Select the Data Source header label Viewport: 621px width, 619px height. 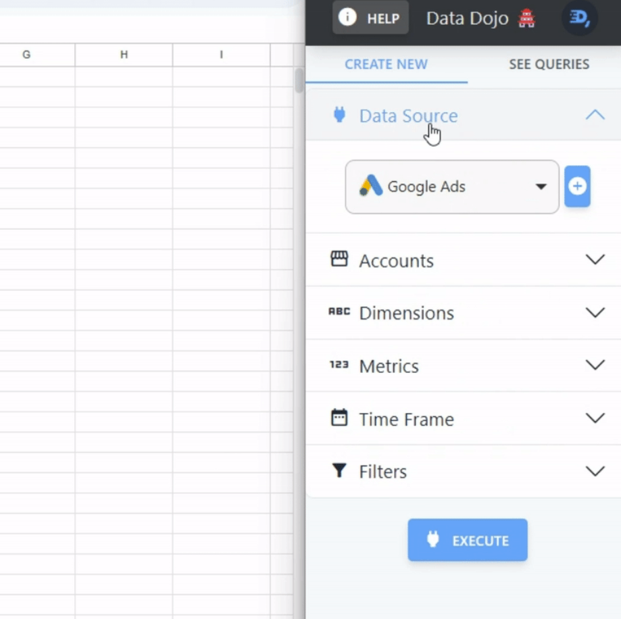click(408, 116)
